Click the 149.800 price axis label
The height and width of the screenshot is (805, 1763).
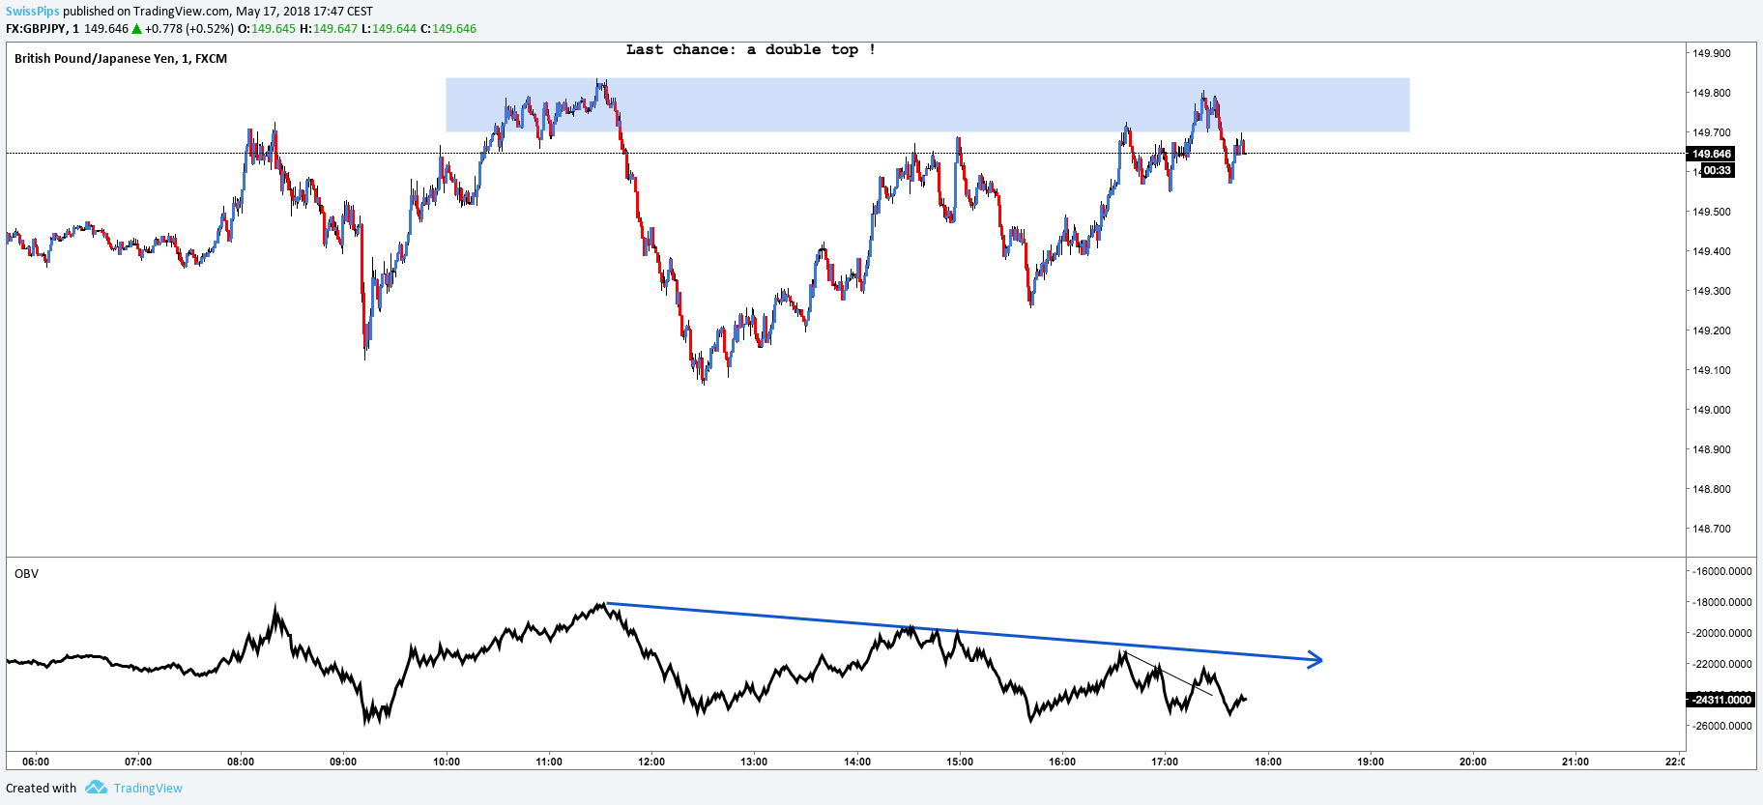click(1711, 93)
